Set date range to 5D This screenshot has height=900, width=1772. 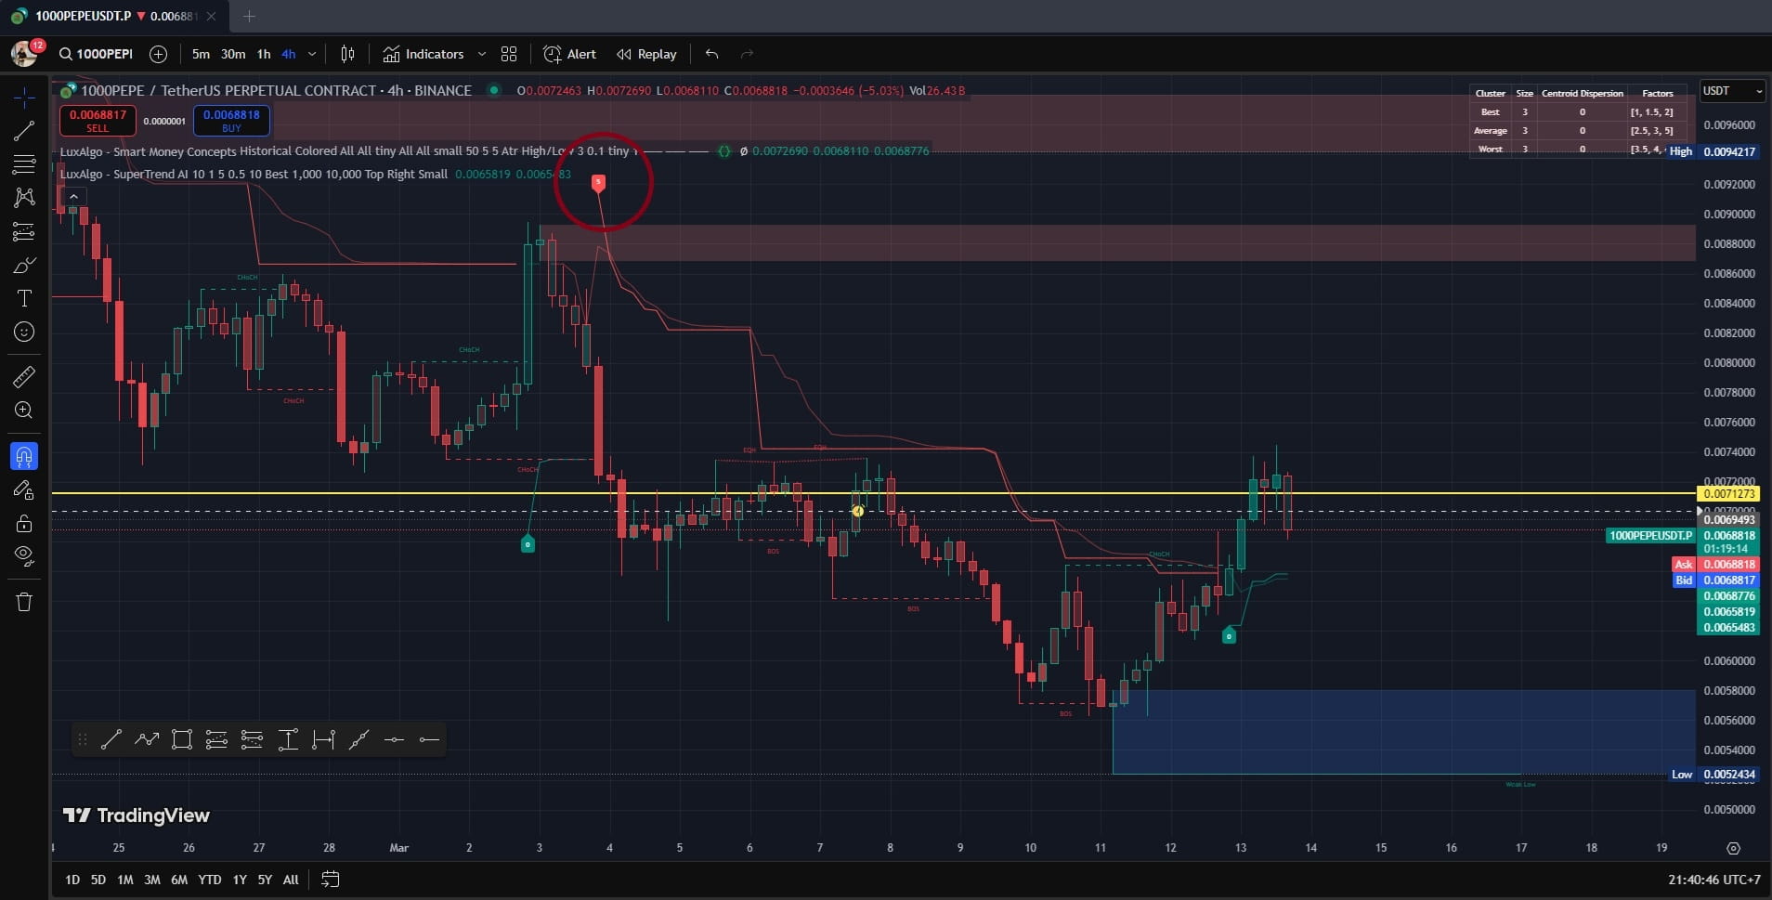click(98, 880)
